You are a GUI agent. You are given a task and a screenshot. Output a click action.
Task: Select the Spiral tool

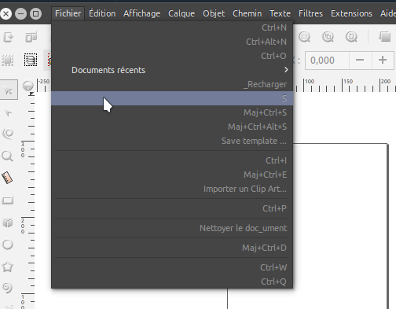[8, 288]
